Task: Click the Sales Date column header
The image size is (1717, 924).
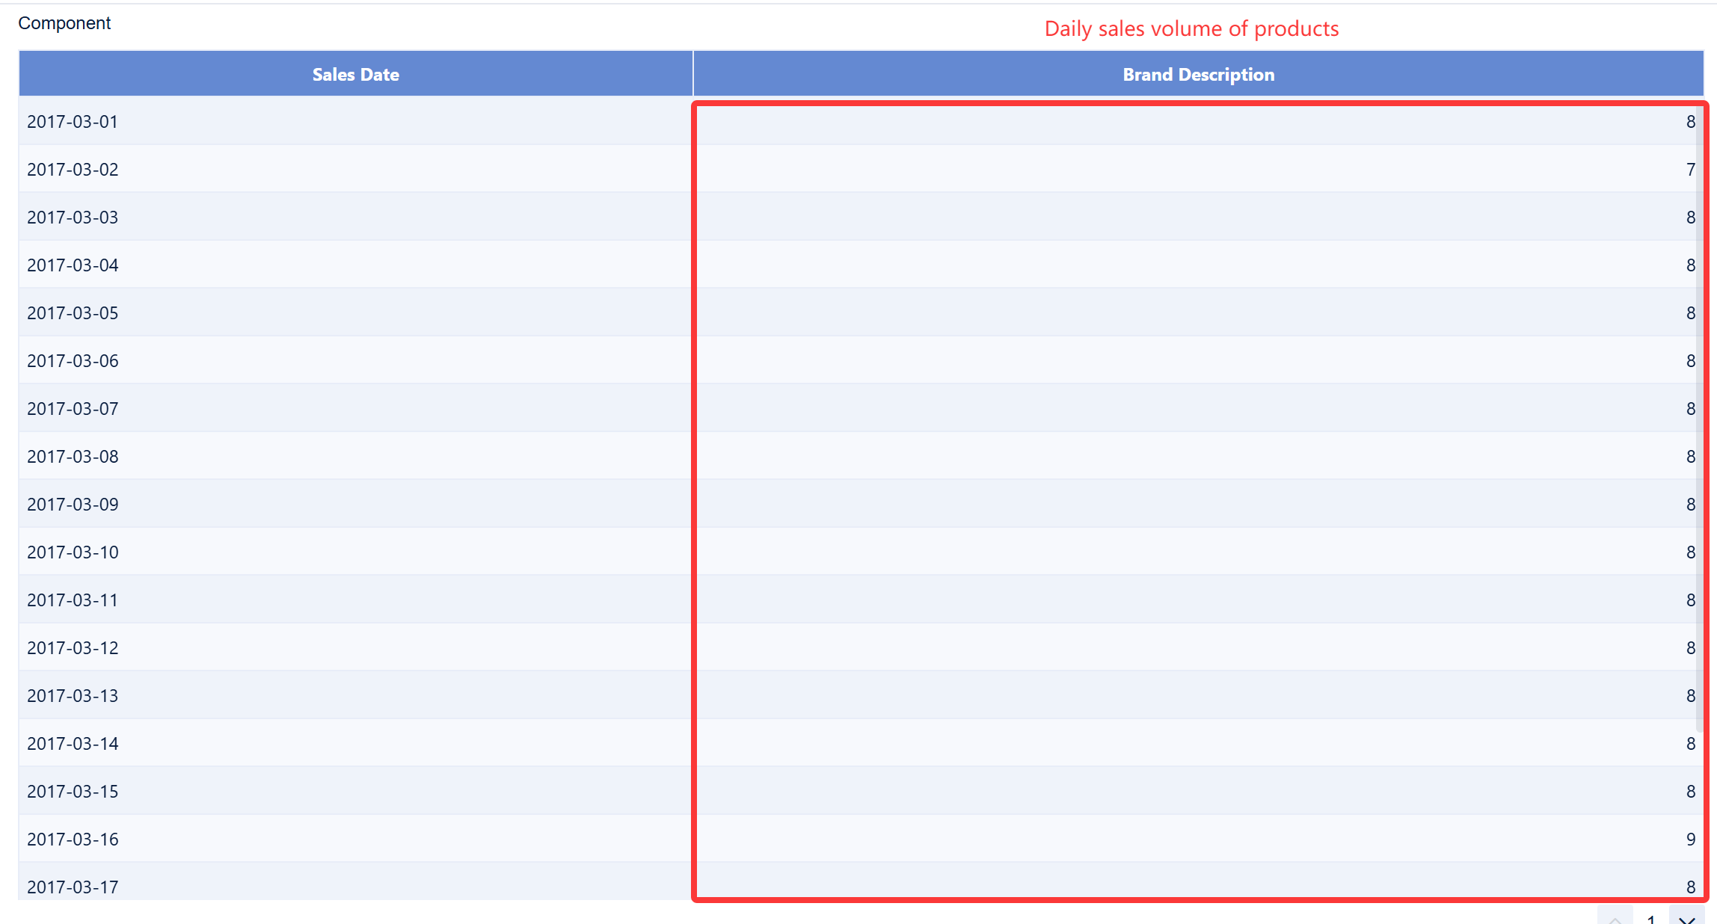Action: click(355, 75)
